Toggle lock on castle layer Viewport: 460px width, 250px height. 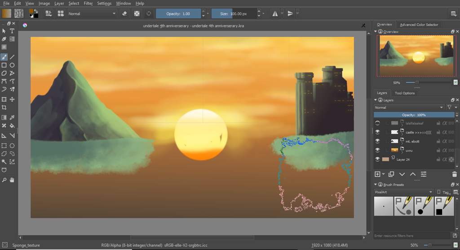(x=438, y=132)
